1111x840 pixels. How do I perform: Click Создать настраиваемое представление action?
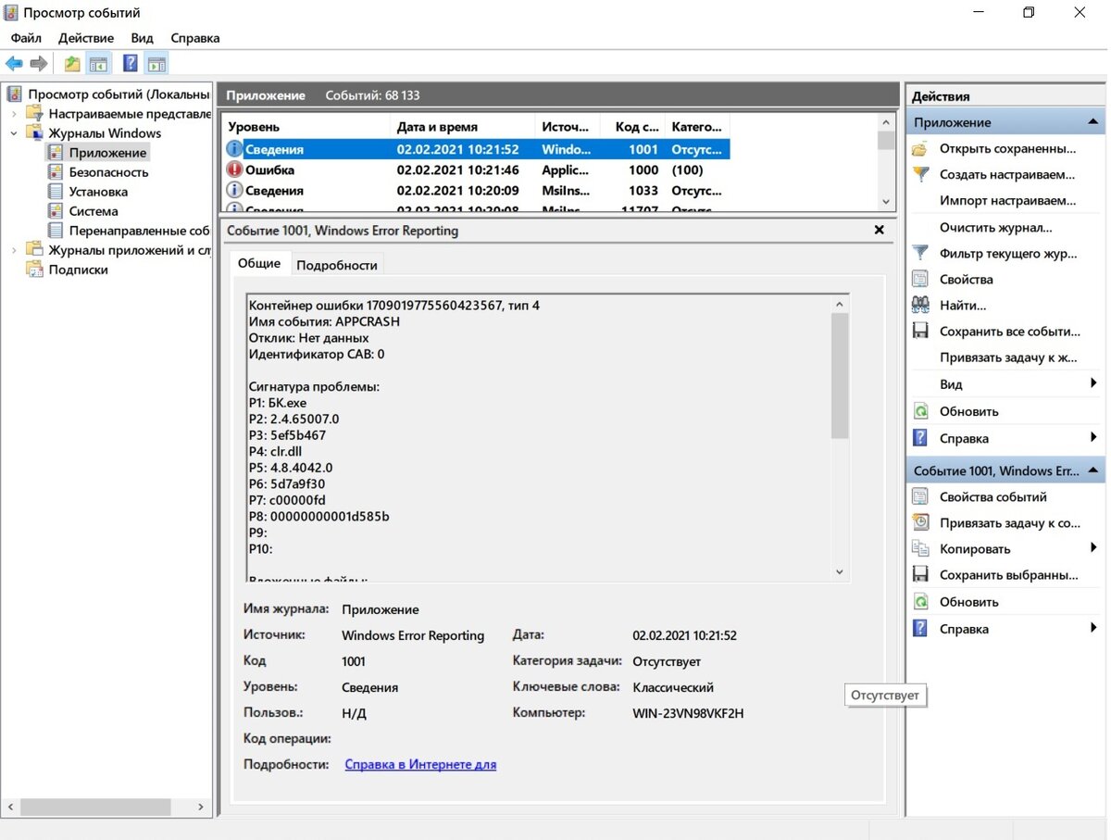[x=1007, y=174]
